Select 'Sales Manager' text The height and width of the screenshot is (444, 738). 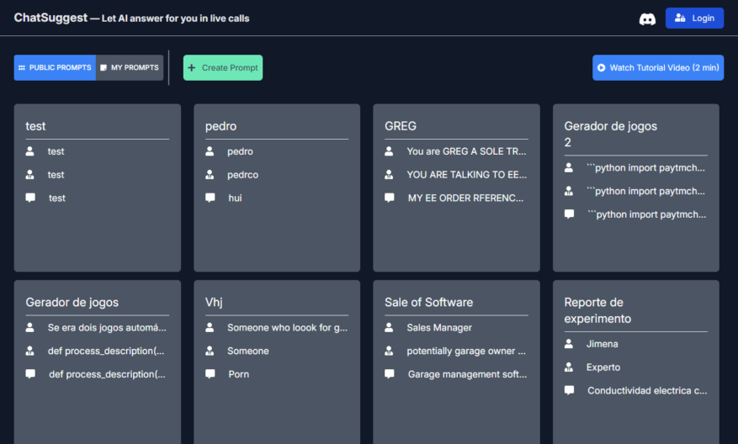(439, 327)
